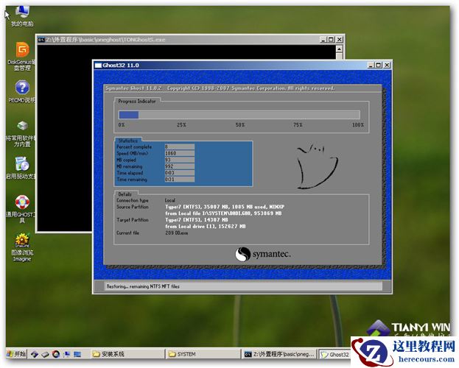Minimize the Ghost32 11.0 window
This screenshot has width=459, height=368.
371,65
